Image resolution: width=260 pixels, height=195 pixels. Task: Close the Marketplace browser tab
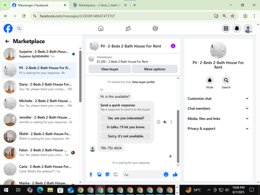click(125, 5)
